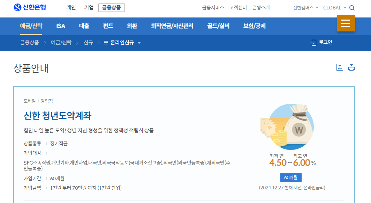Click the 신규 breadcrumb
The image size is (371, 203).
88,42
